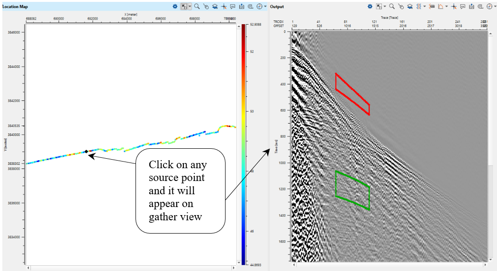
Task: Expand the mute polygon tool dropdown in Output
Action: (447, 7)
